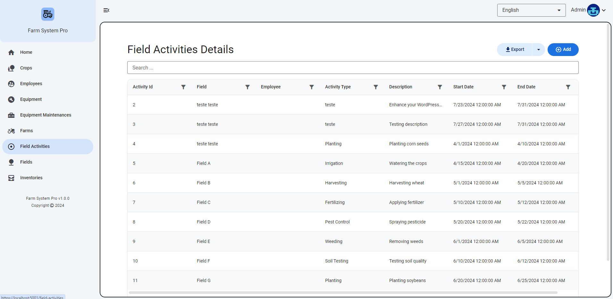This screenshot has height=299, width=613.
Task: Click the Add button
Action: pos(563,50)
